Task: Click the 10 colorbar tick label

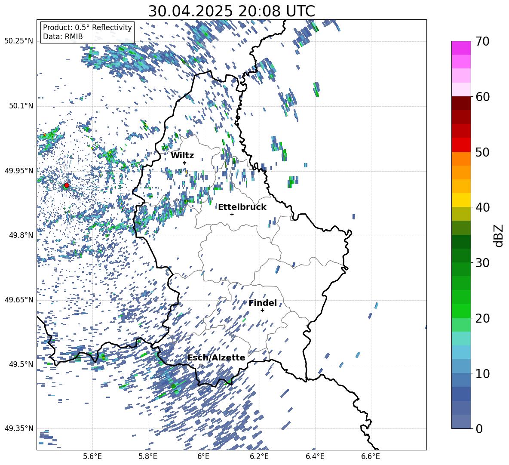Action: [482, 373]
